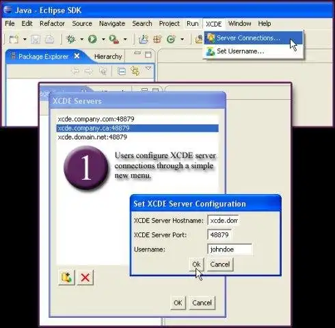
Task: Select xcde.company.com:48879 in server list
Action: coord(137,119)
